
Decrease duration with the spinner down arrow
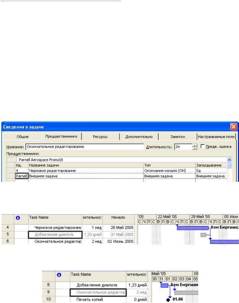[x=194, y=148]
